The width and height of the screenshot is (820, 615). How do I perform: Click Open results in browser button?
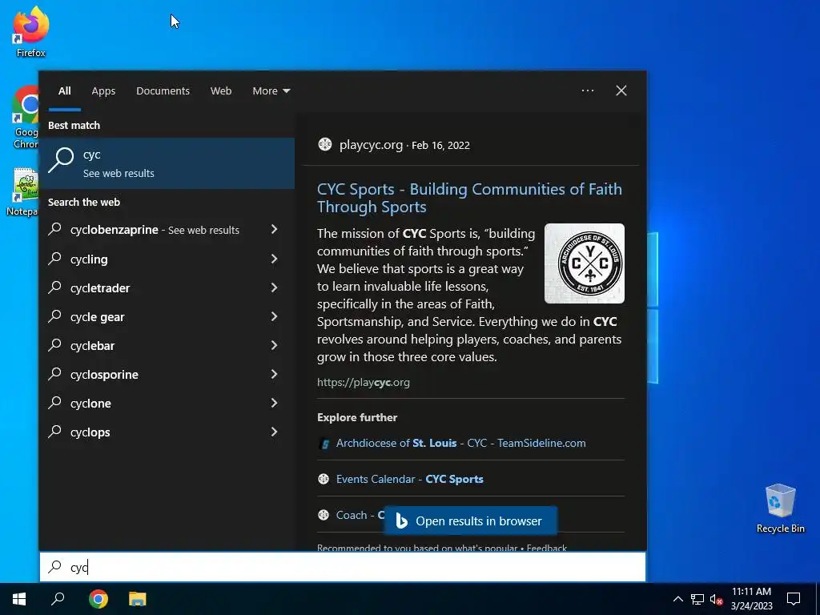pyautogui.click(x=470, y=521)
